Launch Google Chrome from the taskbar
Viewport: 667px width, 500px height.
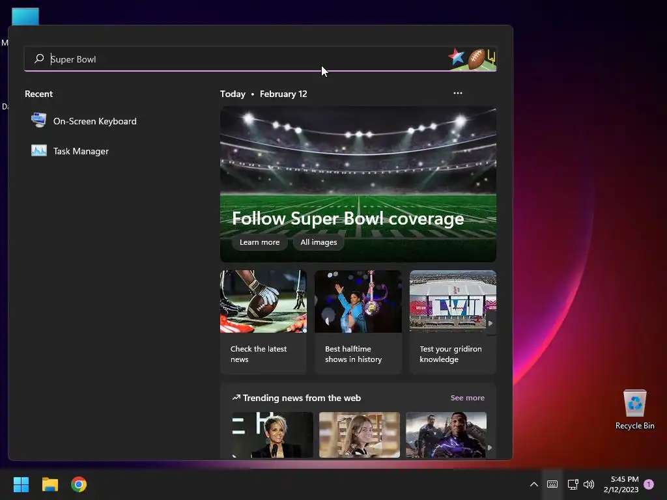tap(79, 484)
